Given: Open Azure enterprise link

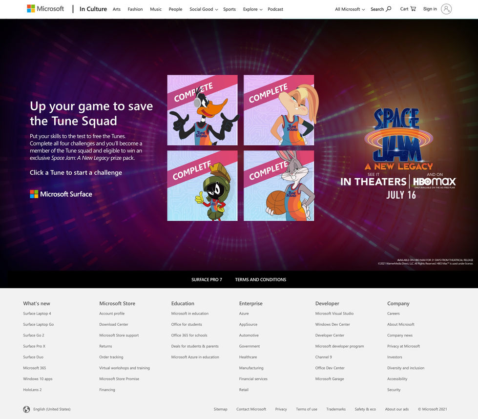Looking at the screenshot, I should 244,314.
